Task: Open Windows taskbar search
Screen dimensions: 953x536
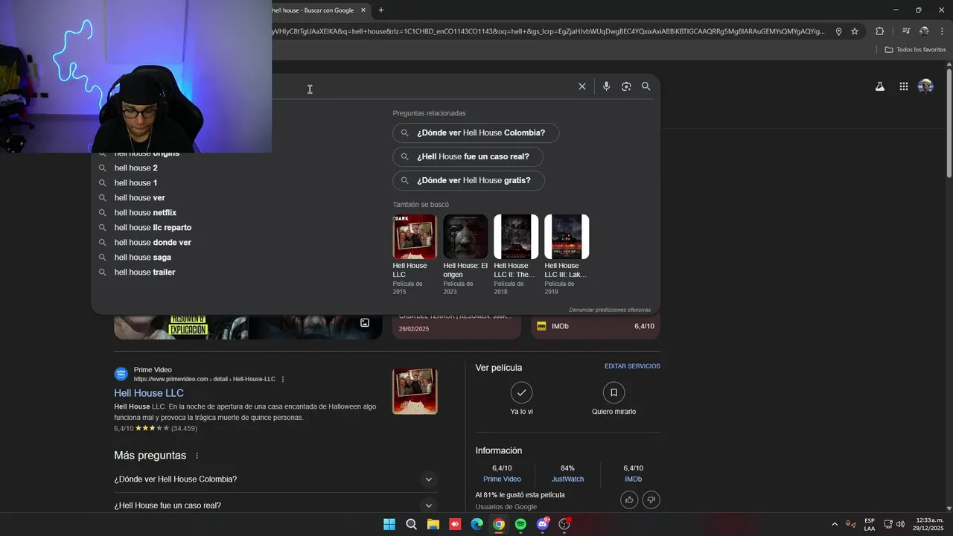Action: (x=411, y=524)
